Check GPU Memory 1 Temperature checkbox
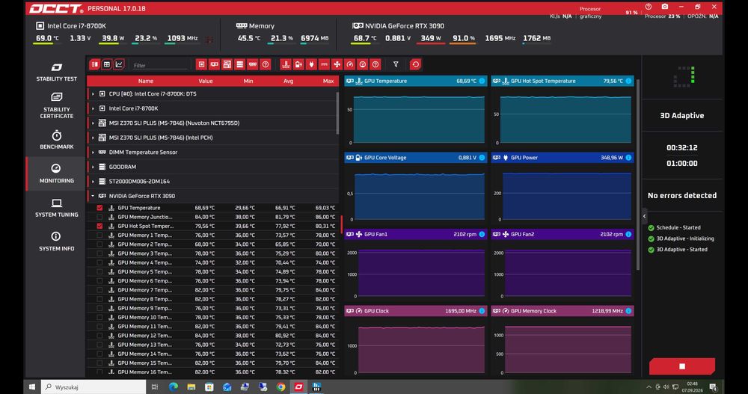The image size is (748, 394). tap(99, 236)
